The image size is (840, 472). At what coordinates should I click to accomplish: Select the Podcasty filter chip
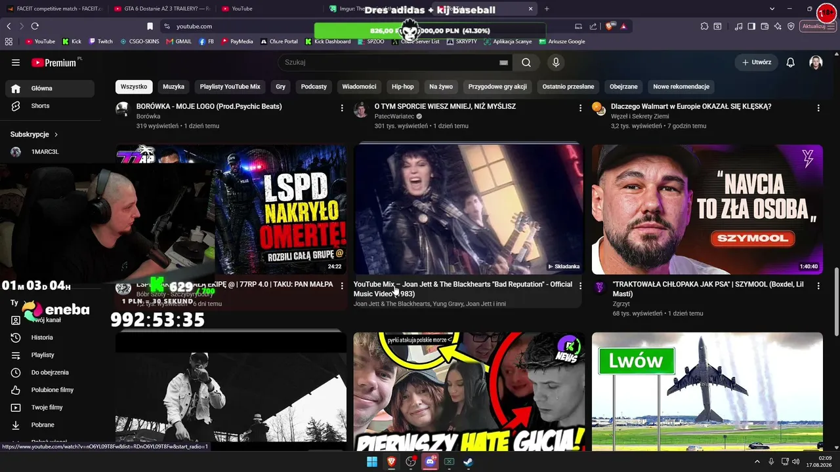click(x=314, y=87)
